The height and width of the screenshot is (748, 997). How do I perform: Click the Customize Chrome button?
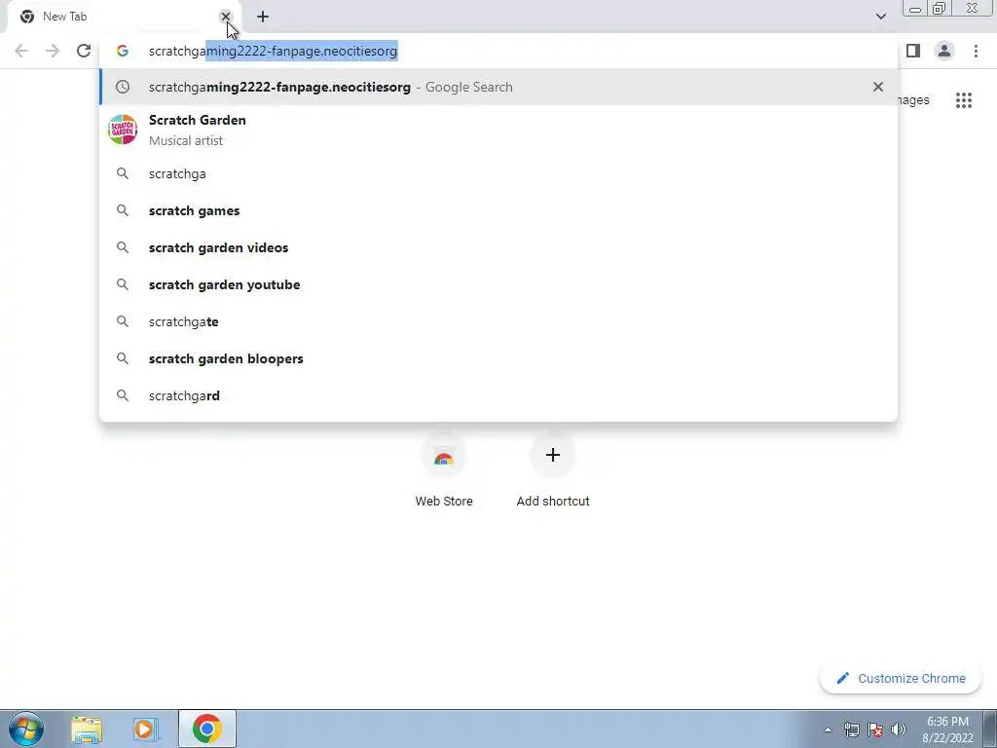(901, 678)
